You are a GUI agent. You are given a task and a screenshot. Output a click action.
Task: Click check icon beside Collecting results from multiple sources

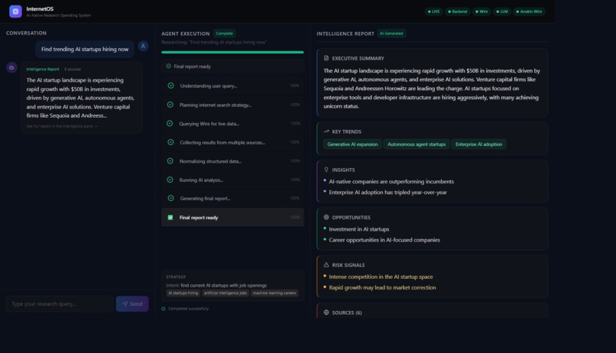click(x=170, y=142)
